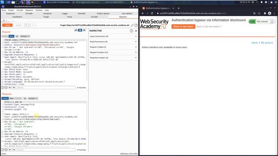Click Chrome address bar URL
The height and width of the screenshot is (156, 278).
[193, 13]
